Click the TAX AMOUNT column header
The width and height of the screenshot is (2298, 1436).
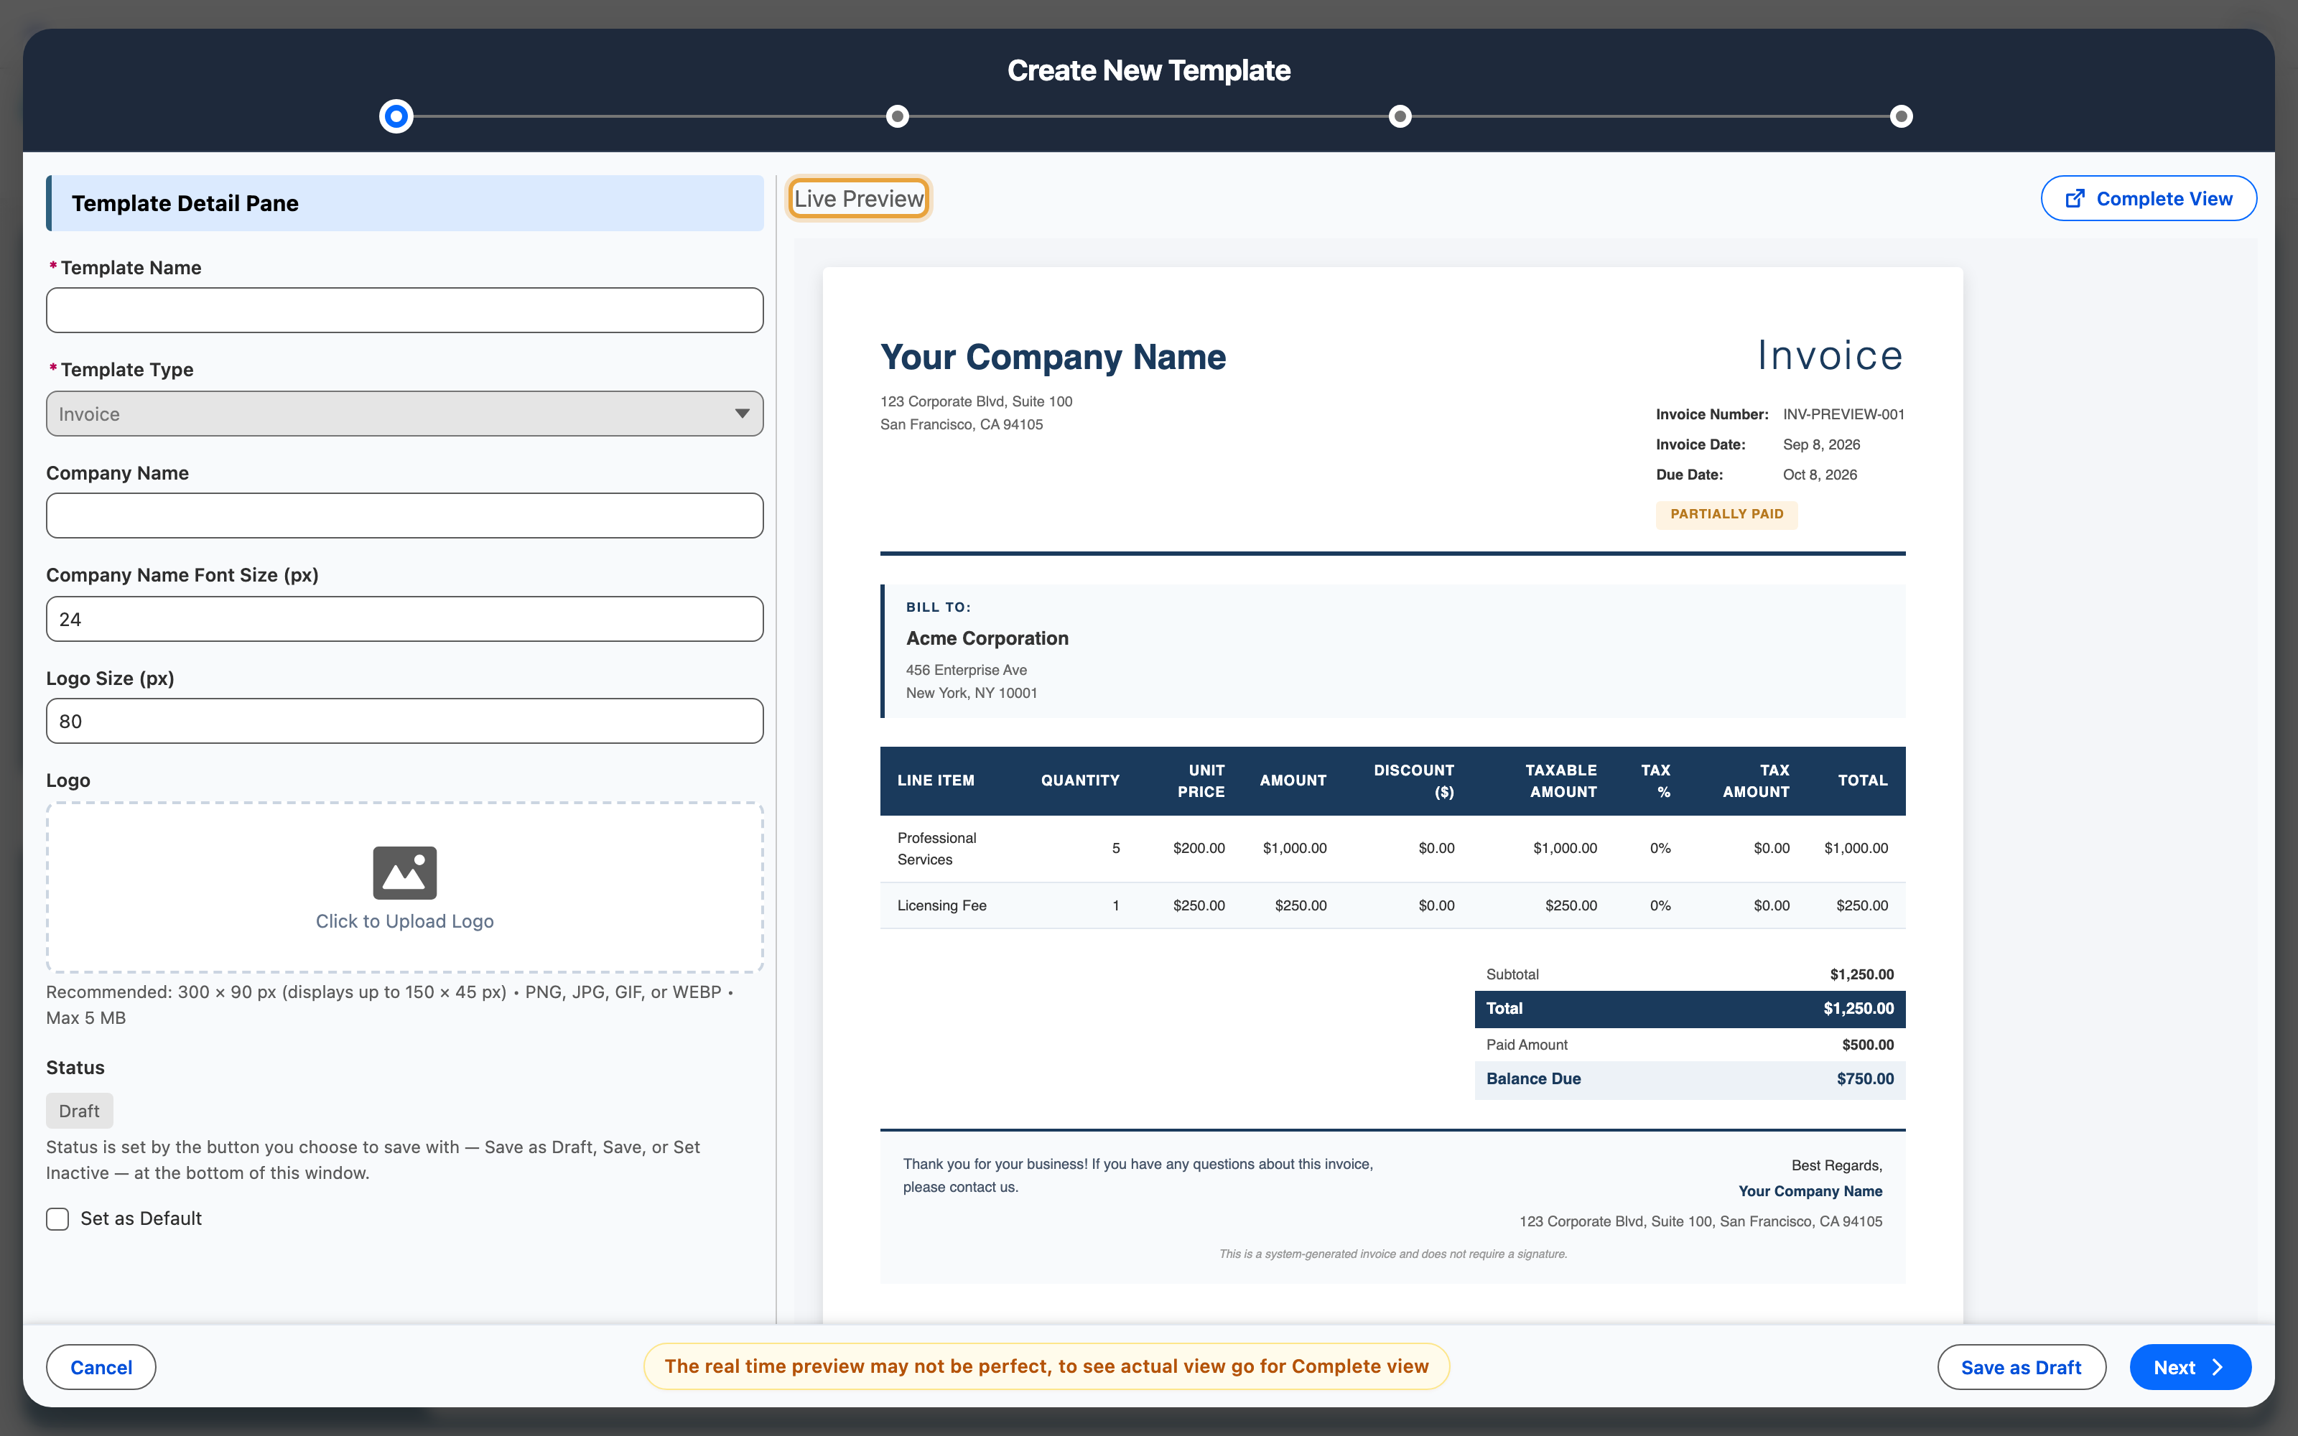pyautogui.click(x=1756, y=780)
